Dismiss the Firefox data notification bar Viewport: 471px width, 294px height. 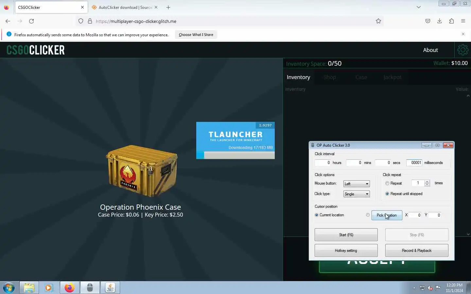tap(463, 34)
